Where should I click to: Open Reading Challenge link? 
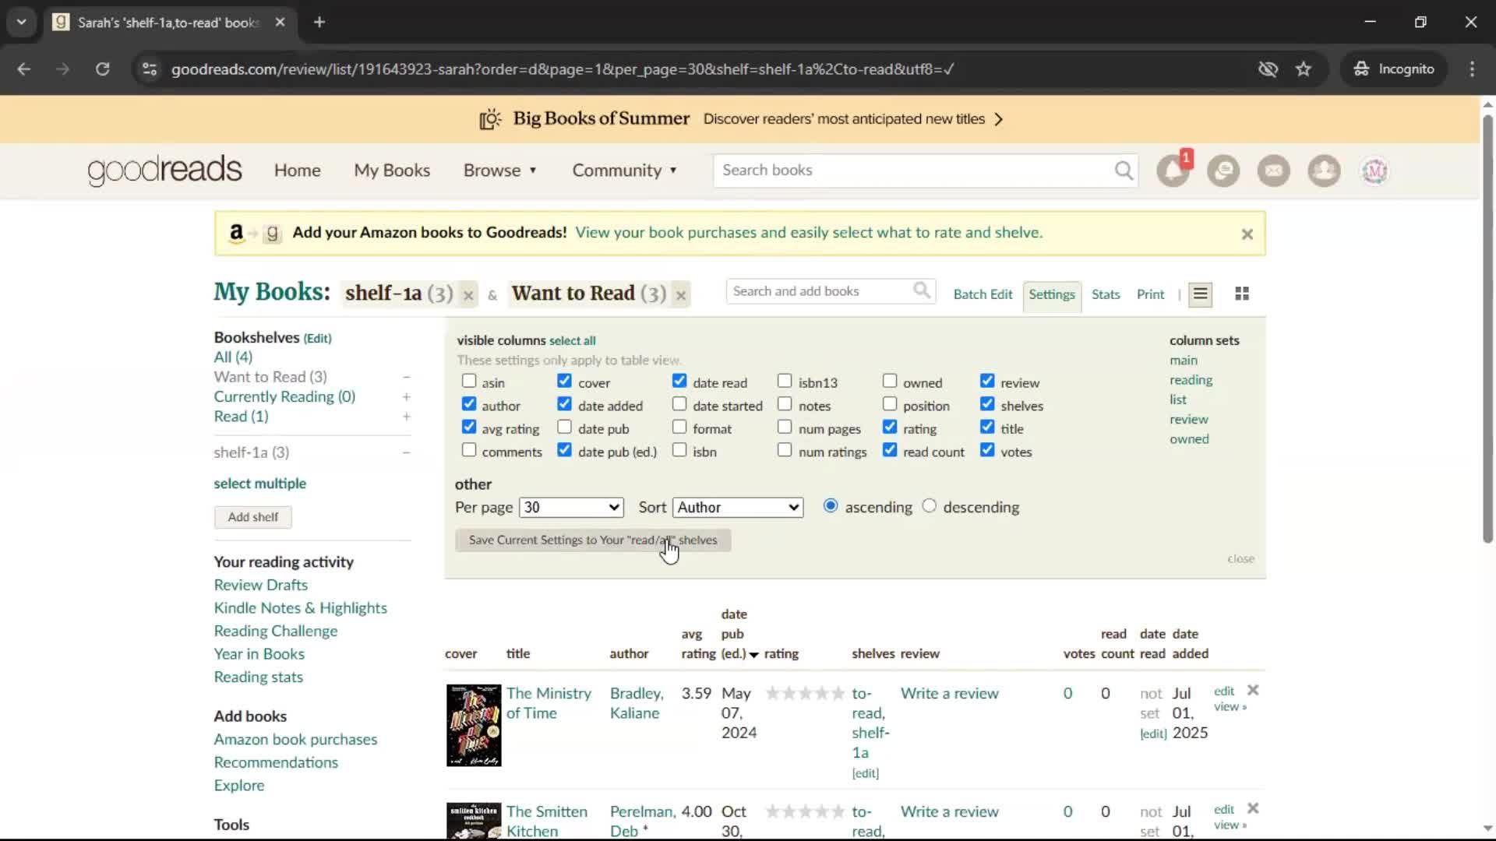tap(276, 631)
